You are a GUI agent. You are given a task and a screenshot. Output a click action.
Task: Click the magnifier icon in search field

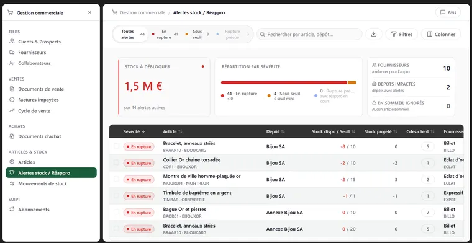pyautogui.click(x=263, y=34)
